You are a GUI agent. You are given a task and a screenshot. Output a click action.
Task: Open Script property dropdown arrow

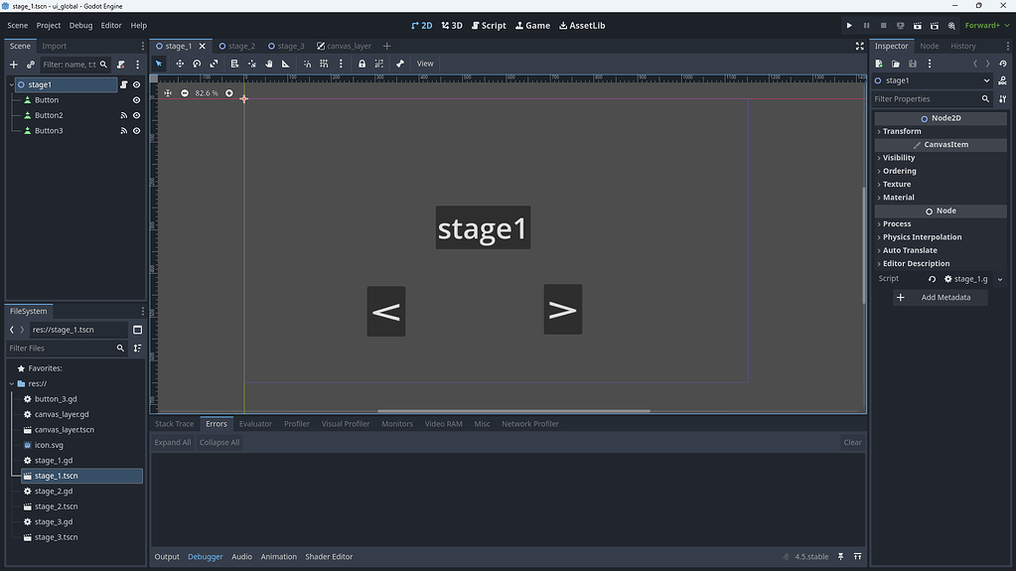click(x=1000, y=279)
